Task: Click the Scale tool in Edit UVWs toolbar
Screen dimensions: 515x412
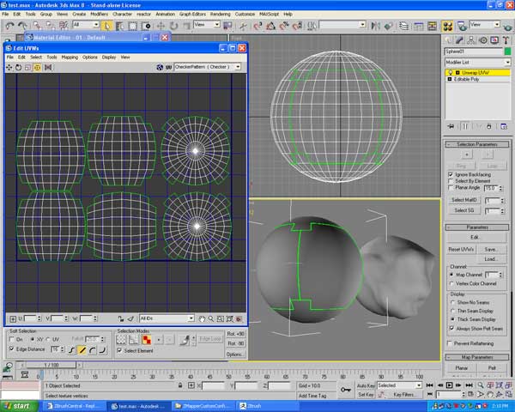Action: pos(28,67)
